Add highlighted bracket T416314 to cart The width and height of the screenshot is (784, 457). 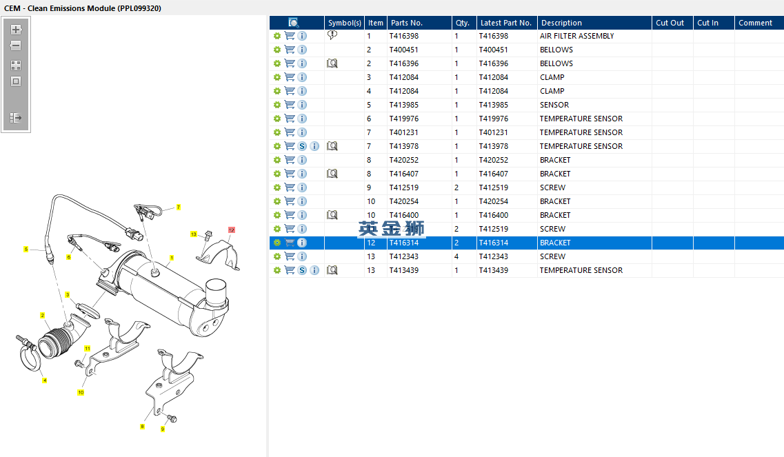(290, 243)
